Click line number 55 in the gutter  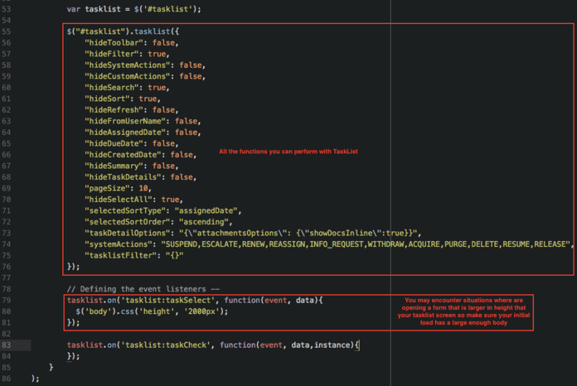pos(6,32)
